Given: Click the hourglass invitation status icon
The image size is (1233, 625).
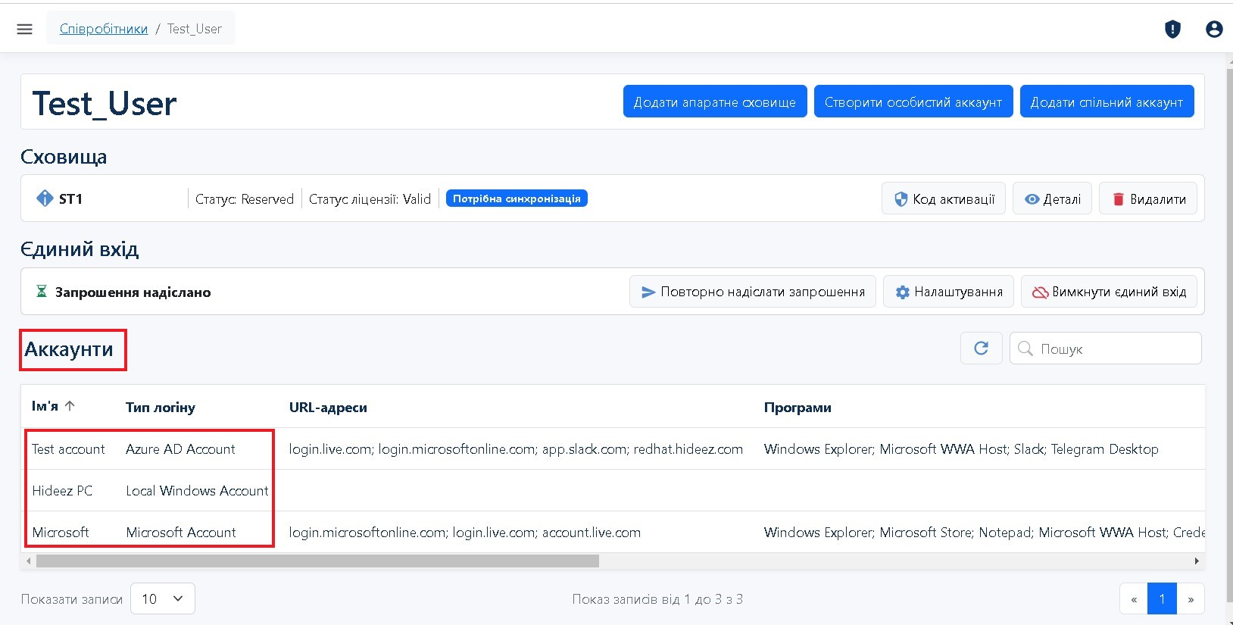Looking at the screenshot, I should pyautogui.click(x=42, y=292).
